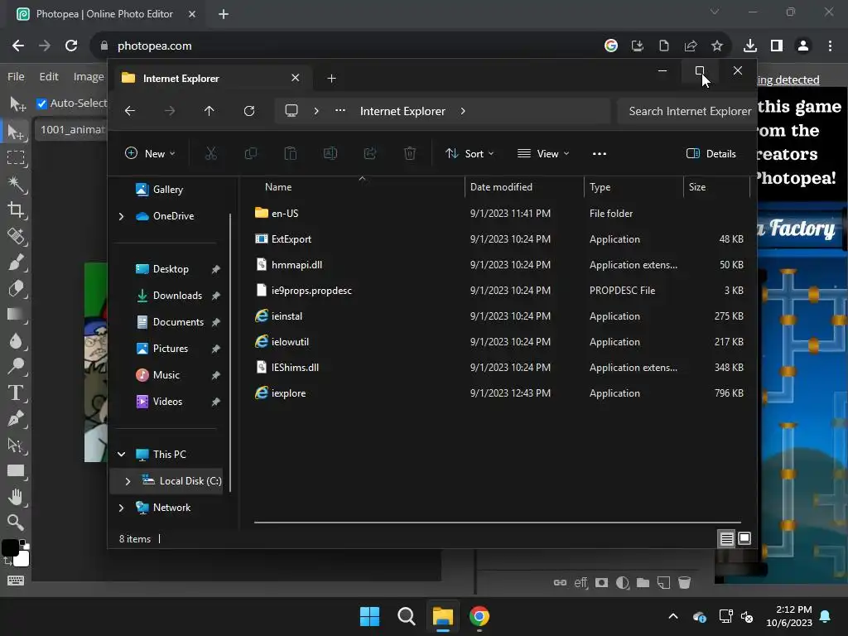Open the New dropdown in File Explorer
The height and width of the screenshot is (636, 848).
(x=150, y=153)
